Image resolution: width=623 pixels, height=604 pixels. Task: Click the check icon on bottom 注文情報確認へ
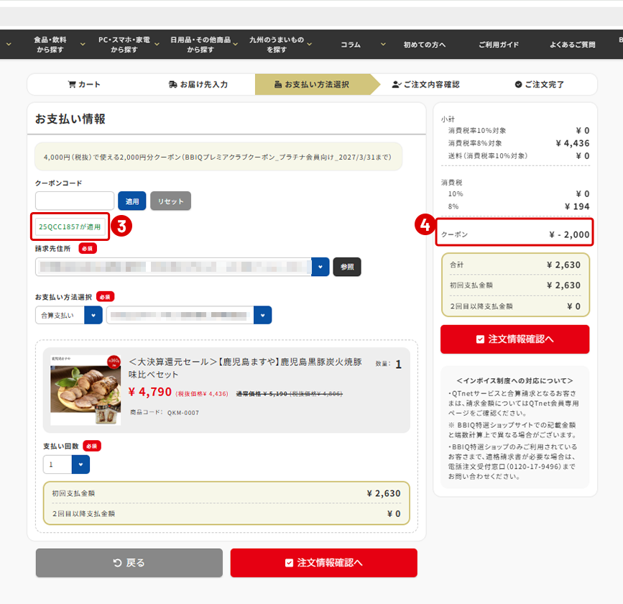[290, 562]
